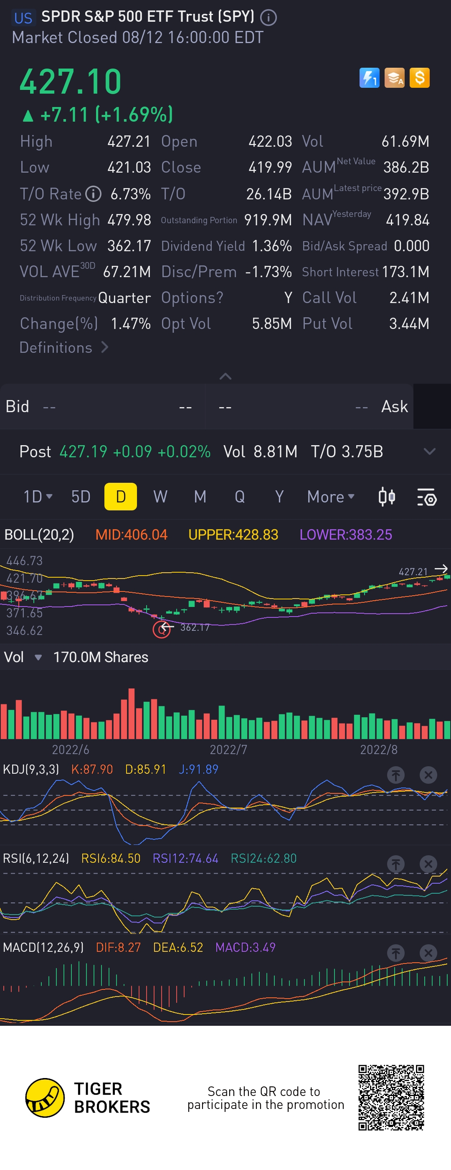Expand the Post market row chevron
451x1170 pixels.
coord(429,451)
